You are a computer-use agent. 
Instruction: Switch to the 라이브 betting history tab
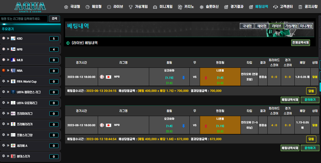(x=277, y=26)
